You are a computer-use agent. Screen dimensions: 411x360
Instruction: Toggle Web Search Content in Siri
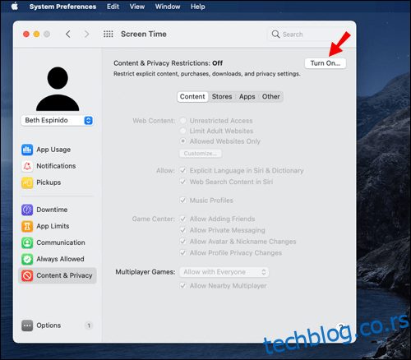click(182, 182)
